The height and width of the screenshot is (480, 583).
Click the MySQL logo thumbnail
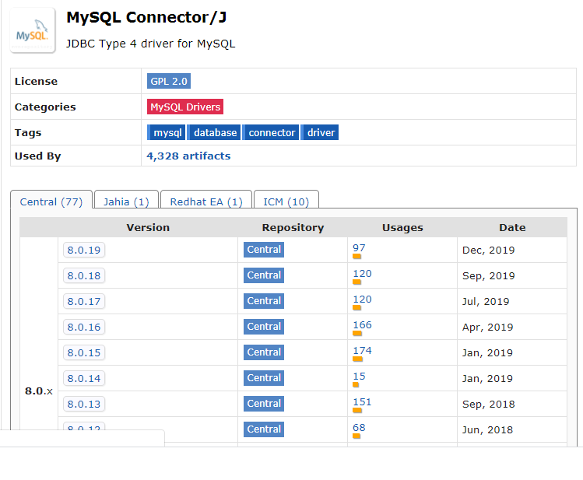33,30
